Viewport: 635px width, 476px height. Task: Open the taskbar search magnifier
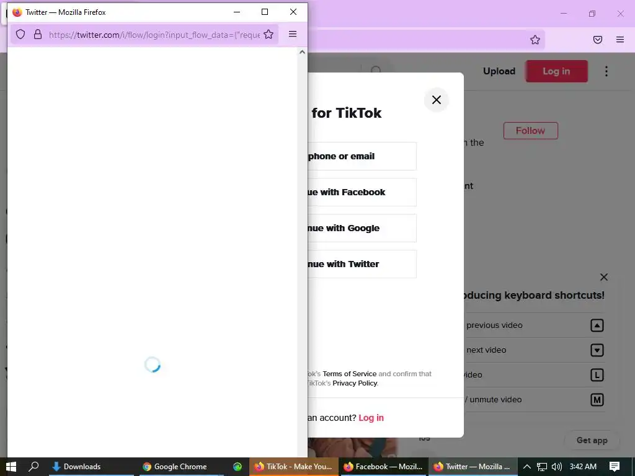click(33, 467)
